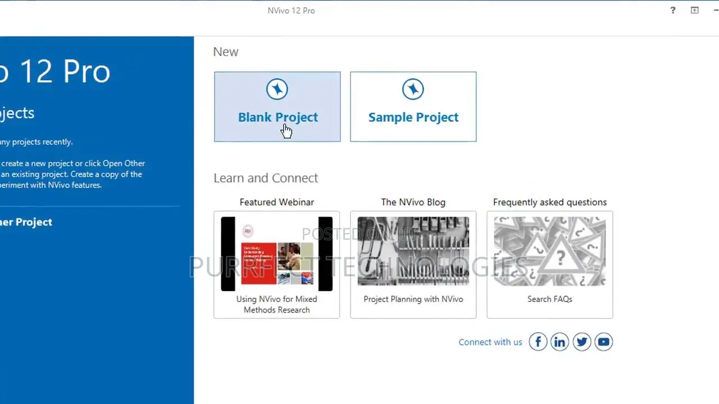
Task: Click the Featured Webinar label
Action: 277,202
